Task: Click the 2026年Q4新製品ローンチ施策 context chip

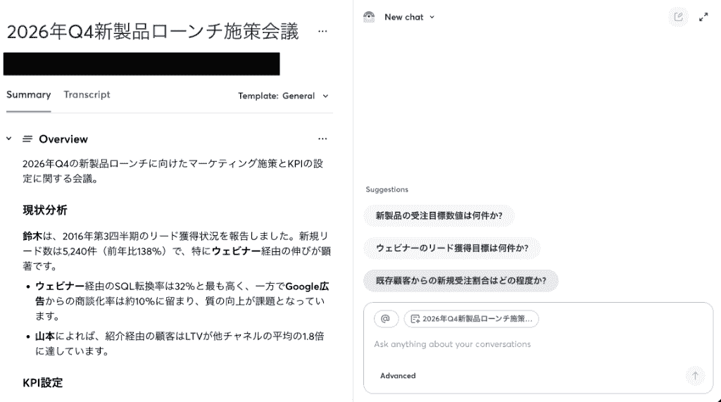Action: pos(471,319)
